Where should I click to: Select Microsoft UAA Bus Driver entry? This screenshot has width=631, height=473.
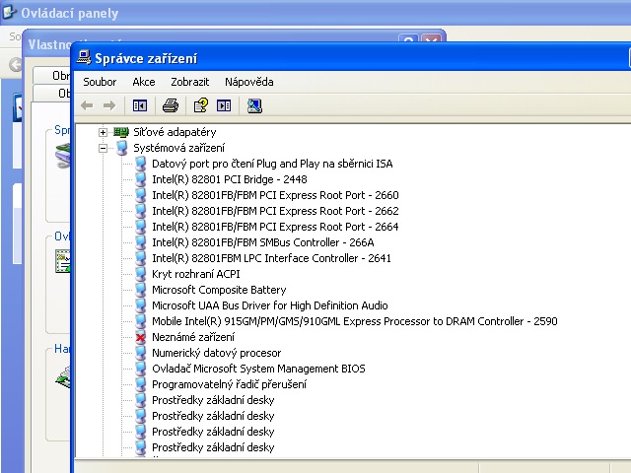click(269, 305)
